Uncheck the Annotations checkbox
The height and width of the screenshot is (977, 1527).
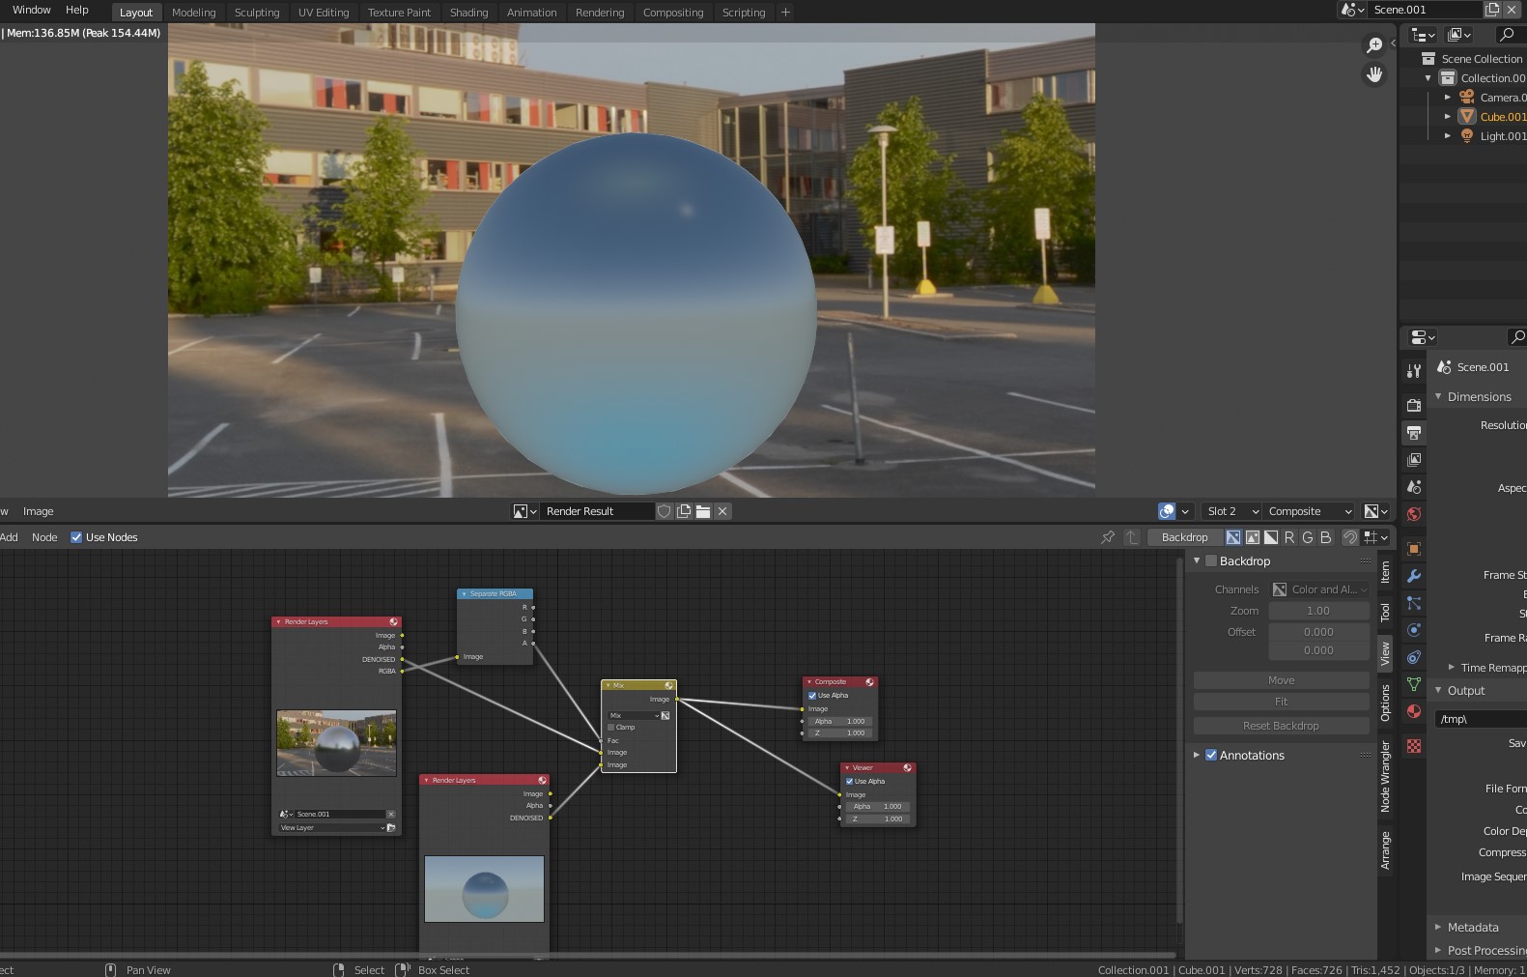point(1211,756)
